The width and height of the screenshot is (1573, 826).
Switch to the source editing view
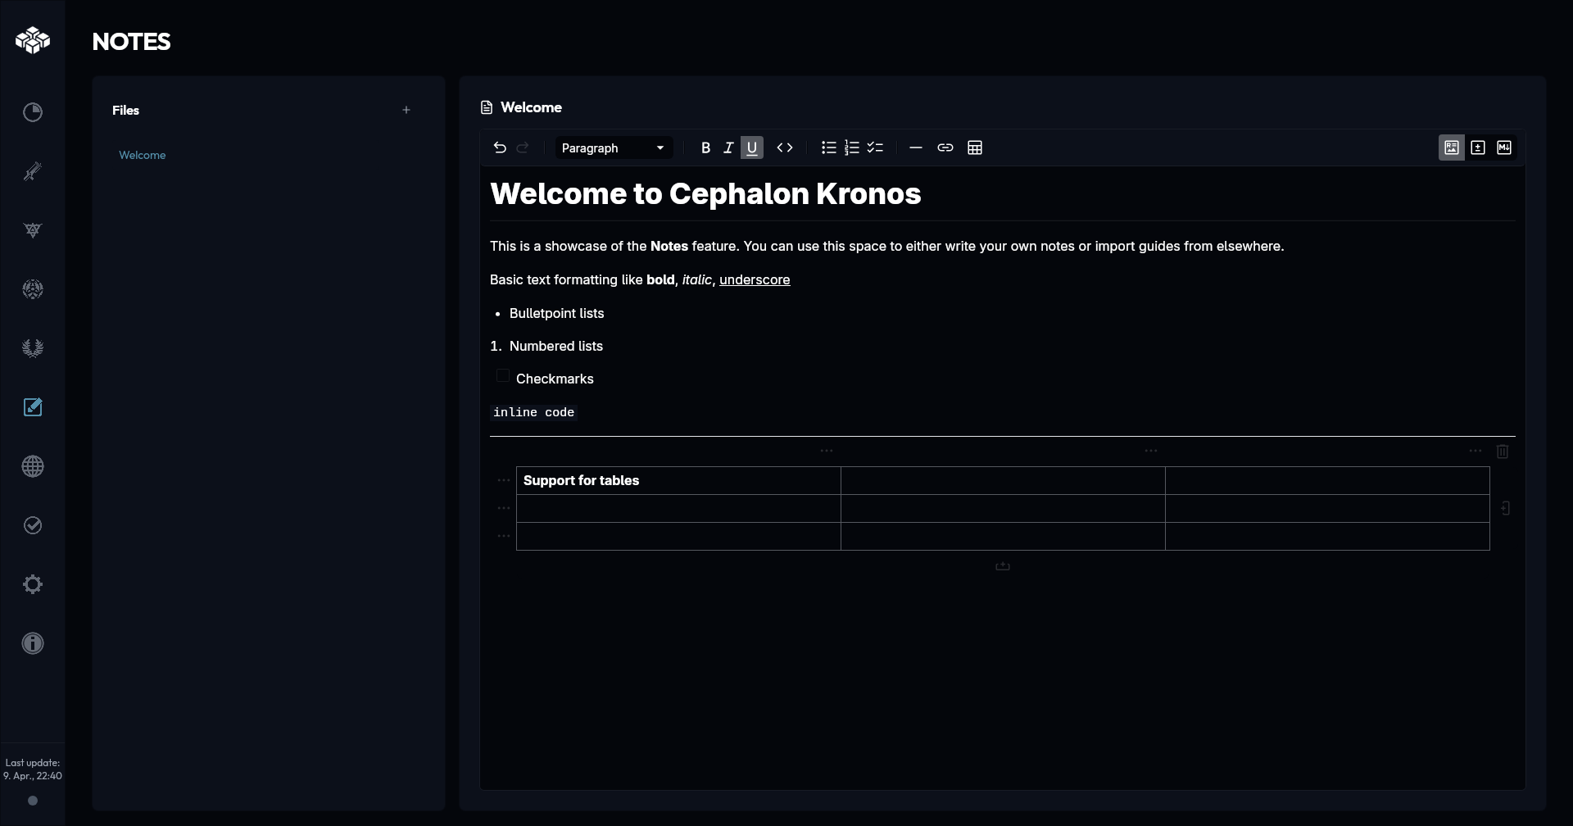[1479, 147]
